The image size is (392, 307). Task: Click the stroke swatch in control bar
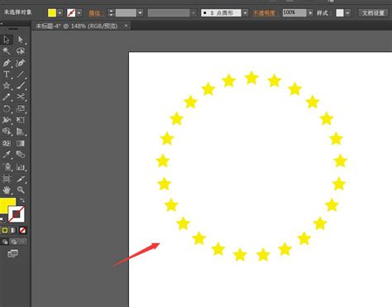[71, 12]
